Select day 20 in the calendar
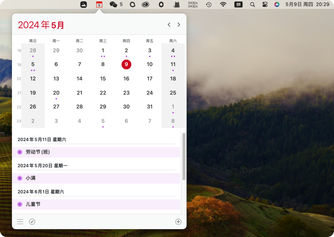Screen dimensions: 334x237 pyautogui.click(x=56, y=93)
